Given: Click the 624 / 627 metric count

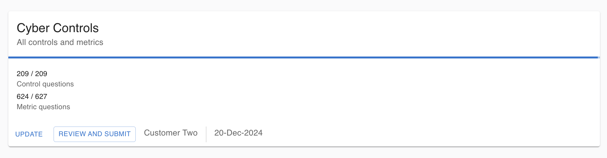Looking at the screenshot, I should click(32, 97).
